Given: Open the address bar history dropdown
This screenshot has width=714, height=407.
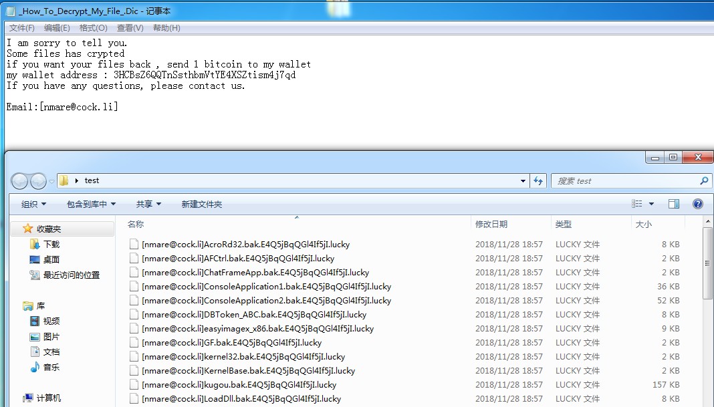Looking at the screenshot, I should click(523, 180).
